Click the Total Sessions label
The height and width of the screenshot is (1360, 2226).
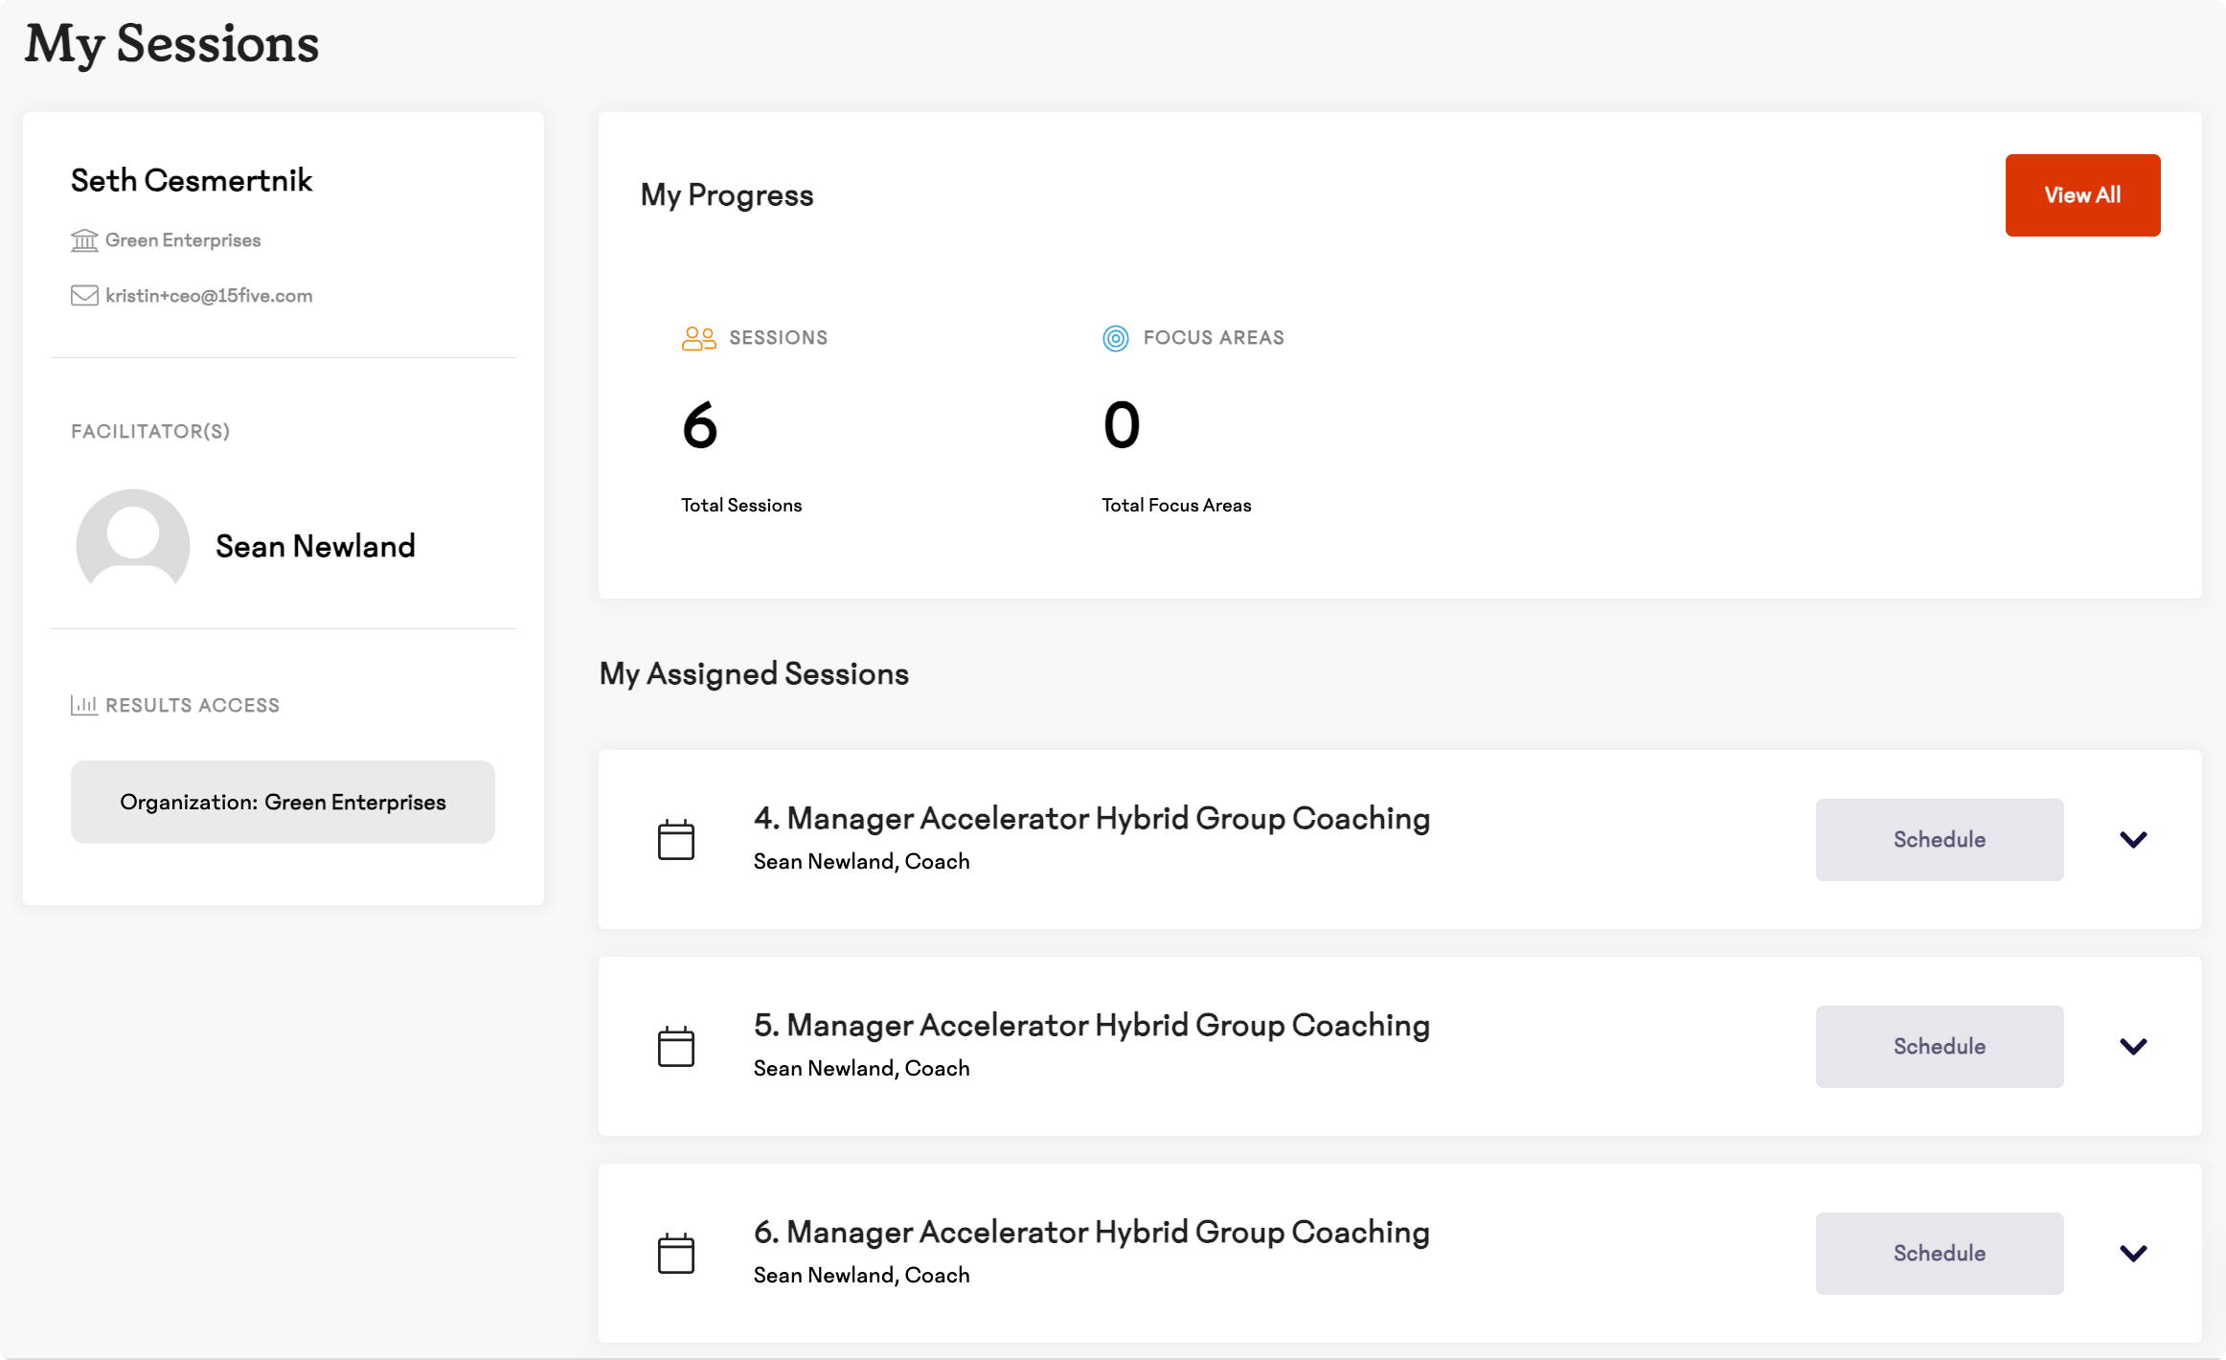click(741, 506)
